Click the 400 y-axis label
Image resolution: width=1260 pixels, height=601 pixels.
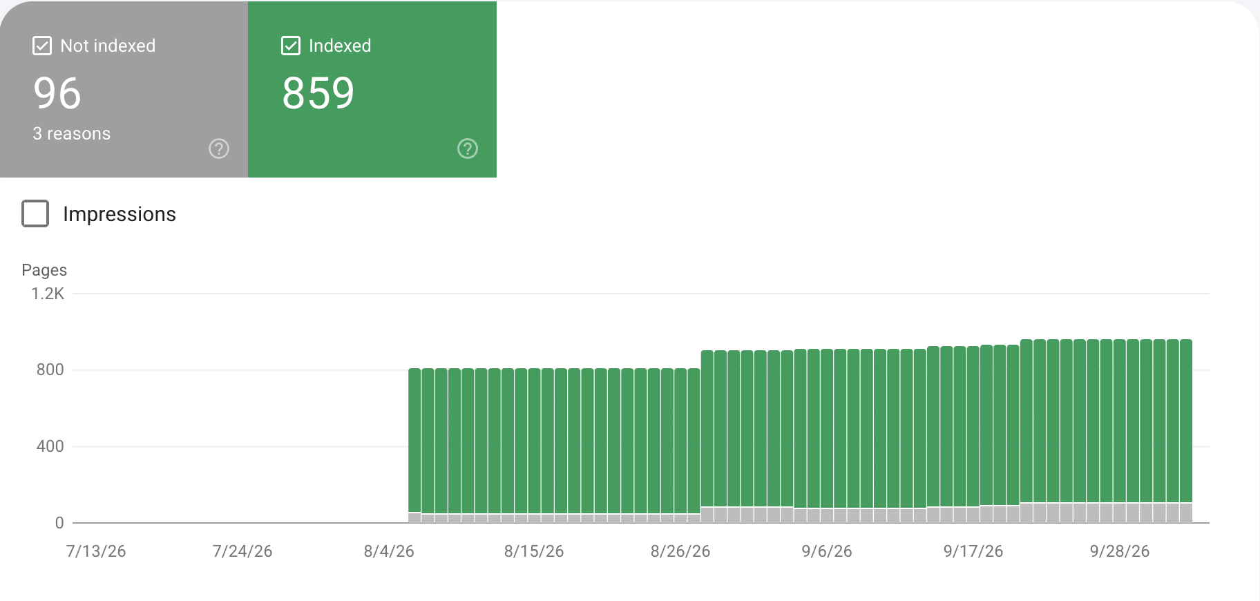point(50,446)
